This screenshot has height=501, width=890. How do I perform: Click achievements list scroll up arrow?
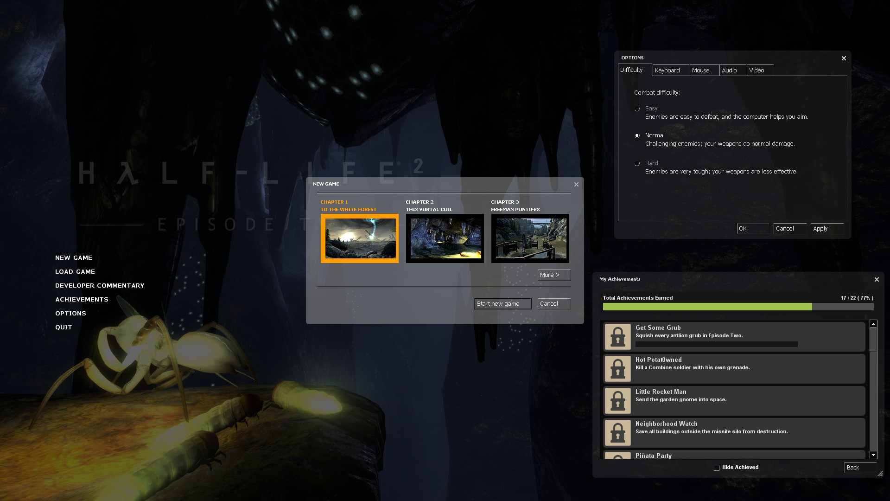click(873, 324)
